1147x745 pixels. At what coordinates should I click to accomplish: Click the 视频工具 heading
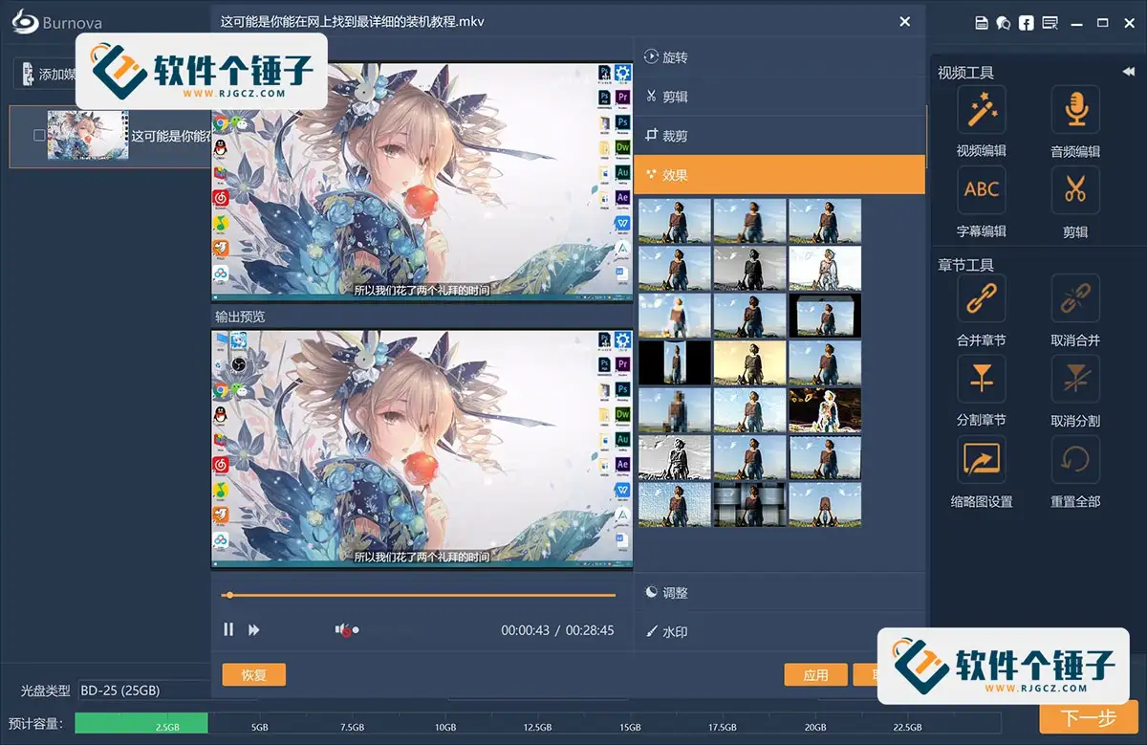pyautogui.click(x=965, y=73)
